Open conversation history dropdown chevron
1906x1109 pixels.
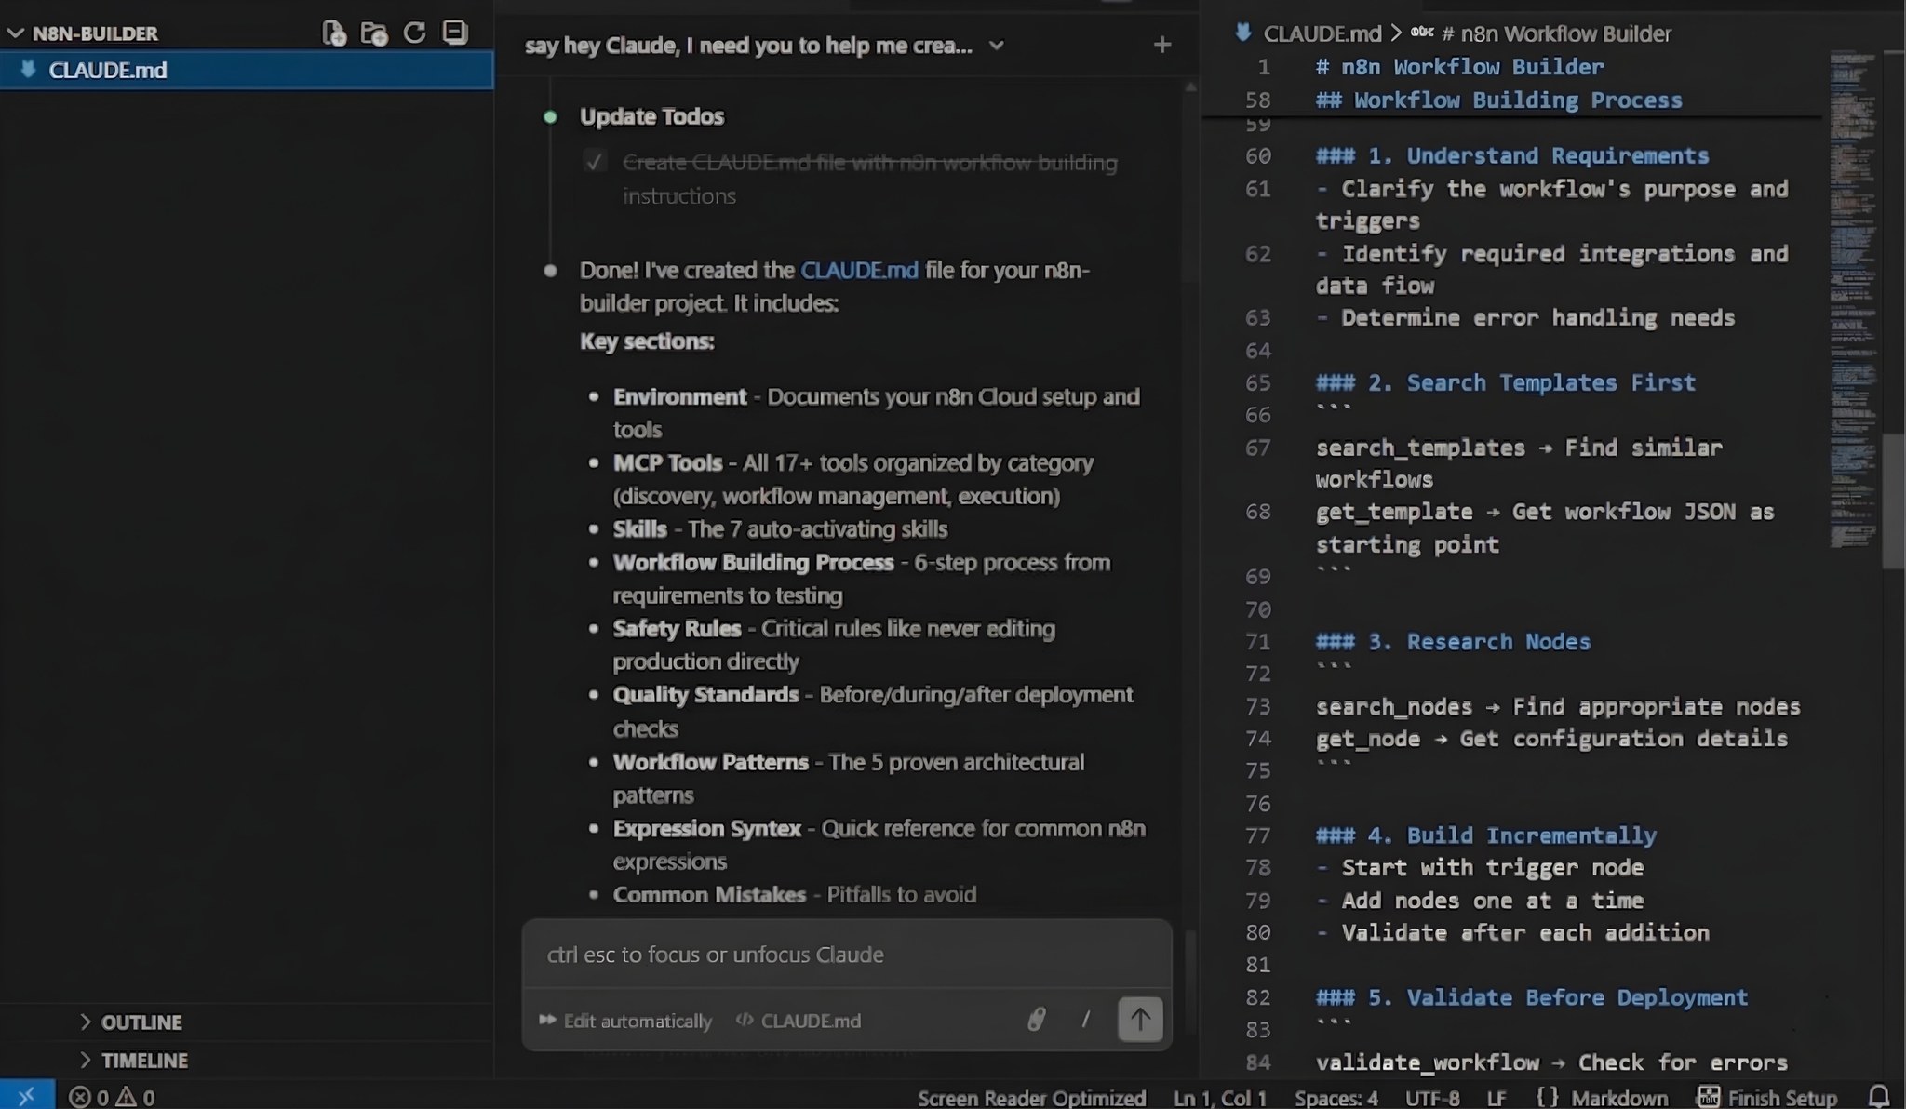pos(996,46)
